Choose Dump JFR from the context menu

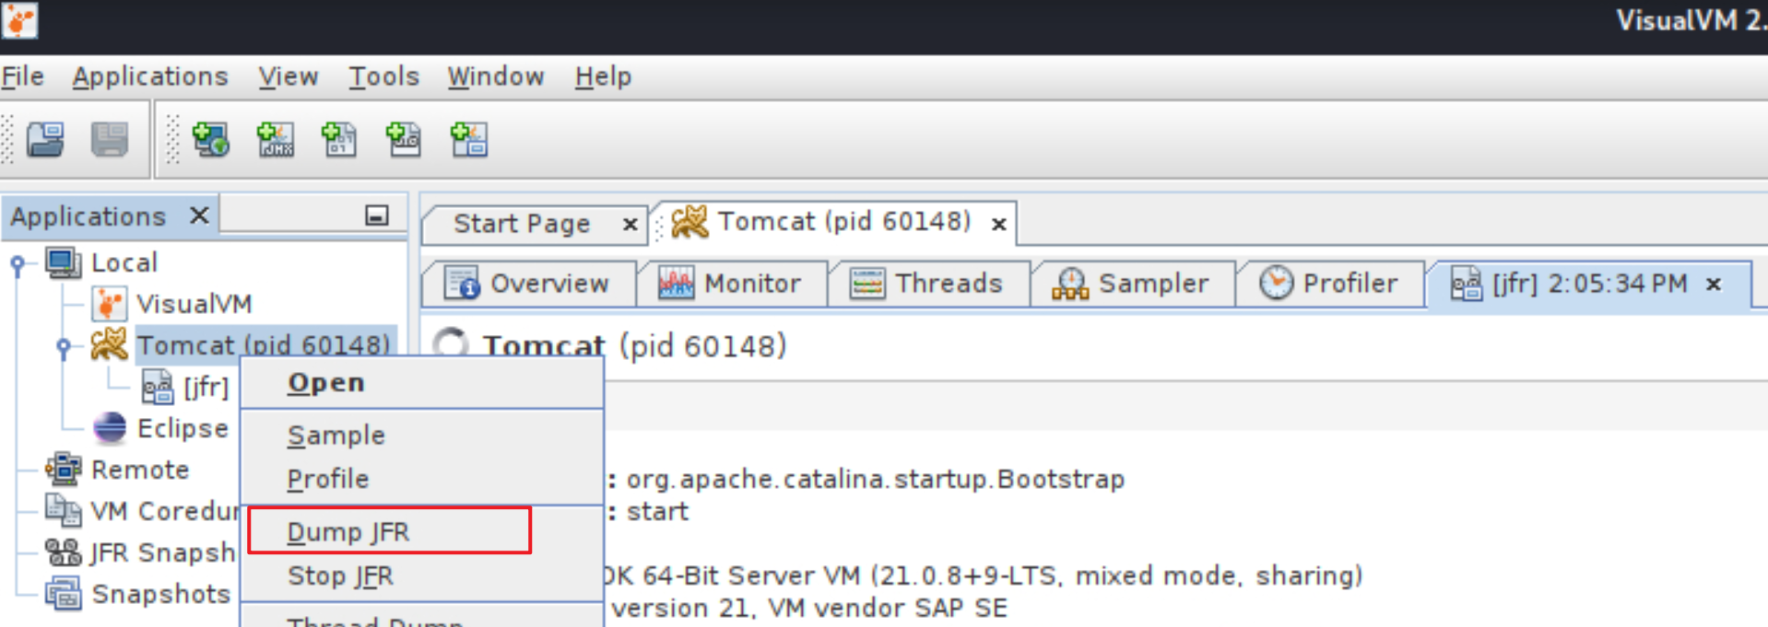[x=348, y=532]
